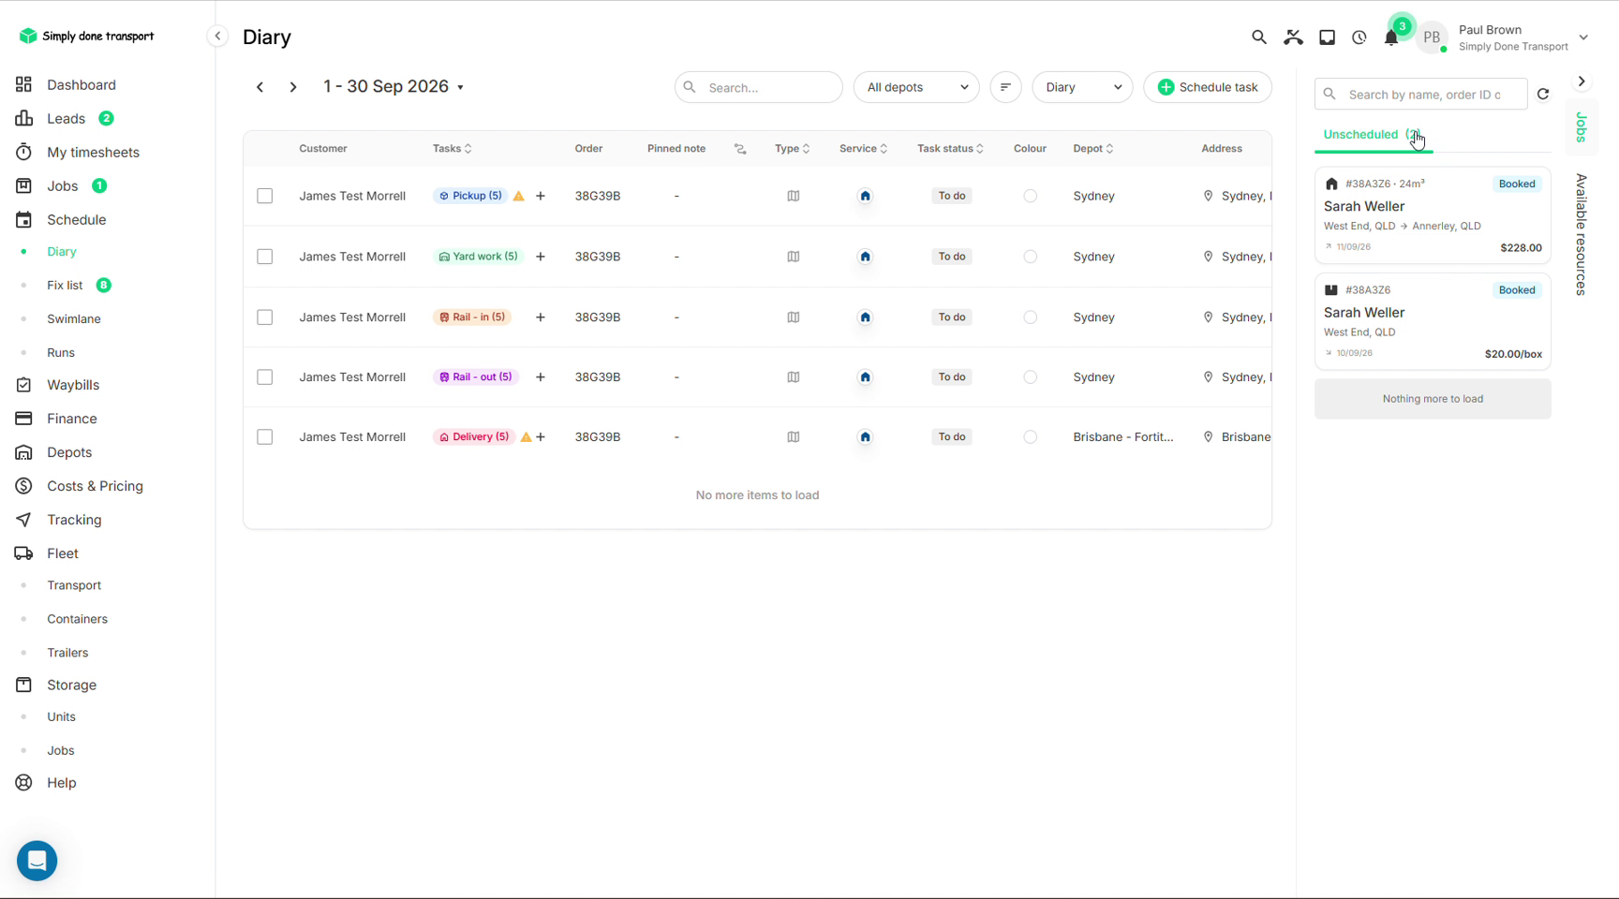Image resolution: width=1619 pixels, height=899 pixels.
Task: Open the support chat bubble
Action: pos(37,861)
